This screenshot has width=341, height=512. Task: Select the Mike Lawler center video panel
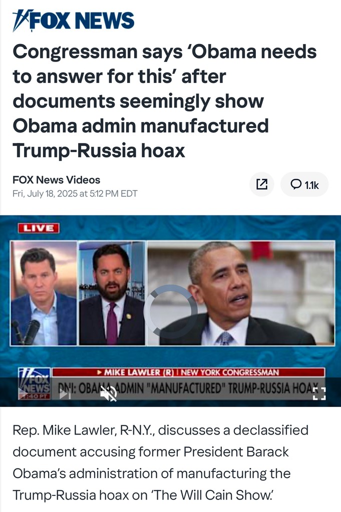tap(112, 293)
